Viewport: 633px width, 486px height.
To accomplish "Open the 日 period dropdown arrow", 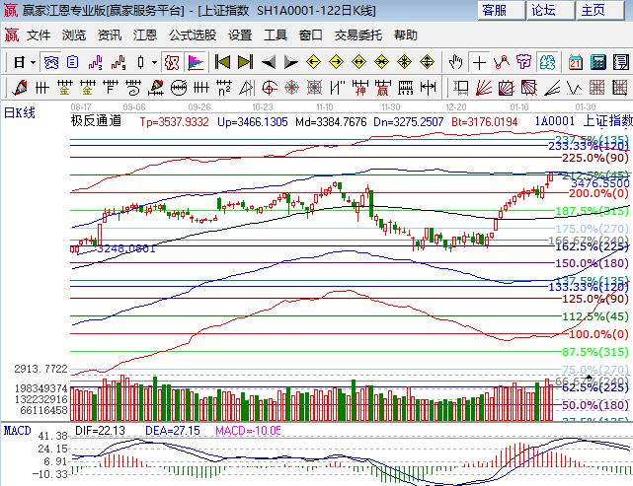I will (32, 62).
